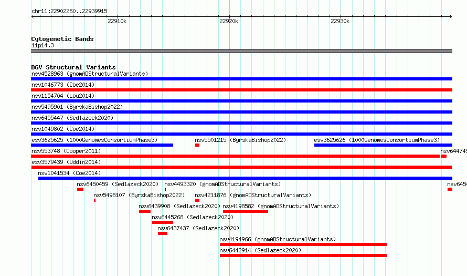Click the nsv1041534 (Coe2014) label
Screen dimensions: 467x276
[x=69, y=173]
